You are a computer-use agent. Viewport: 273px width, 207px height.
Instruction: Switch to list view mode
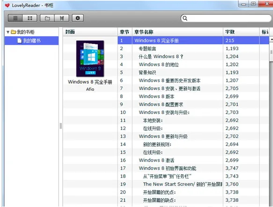click(x=15, y=18)
